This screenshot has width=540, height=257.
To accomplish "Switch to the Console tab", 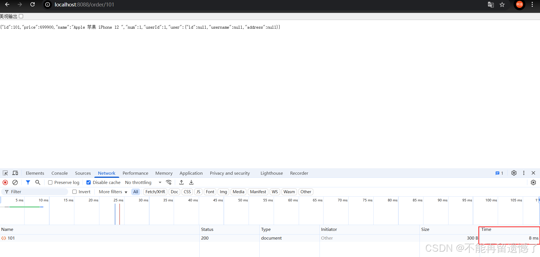I will (60, 173).
